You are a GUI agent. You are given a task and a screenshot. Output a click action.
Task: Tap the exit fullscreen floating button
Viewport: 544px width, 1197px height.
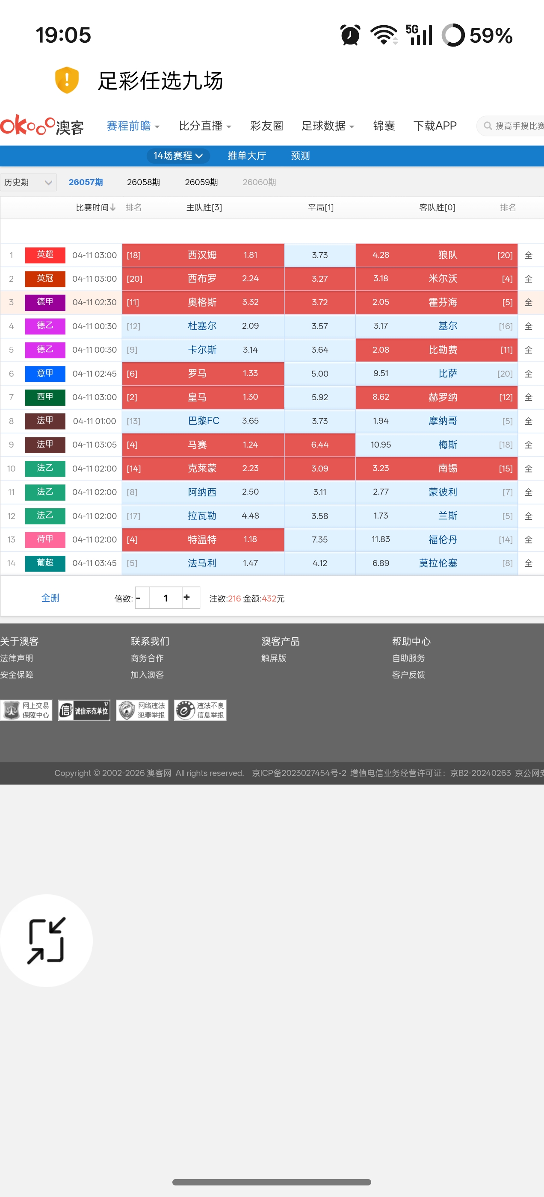[x=46, y=940]
